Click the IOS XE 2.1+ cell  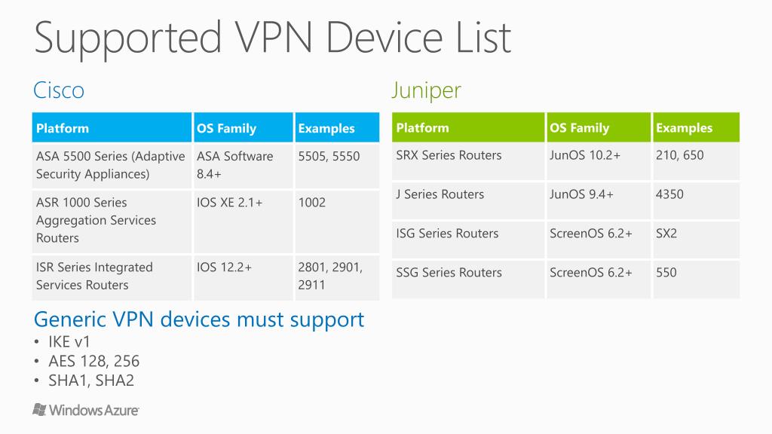(x=244, y=221)
